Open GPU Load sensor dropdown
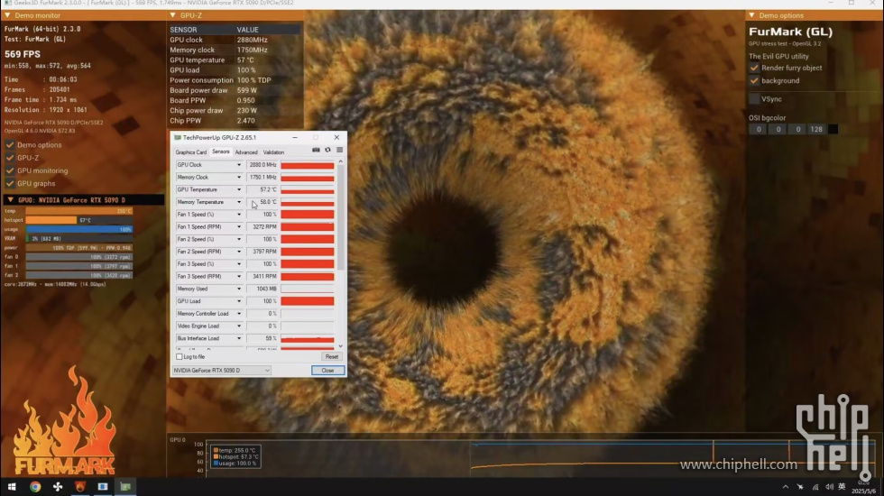884x496 pixels. pos(238,301)
